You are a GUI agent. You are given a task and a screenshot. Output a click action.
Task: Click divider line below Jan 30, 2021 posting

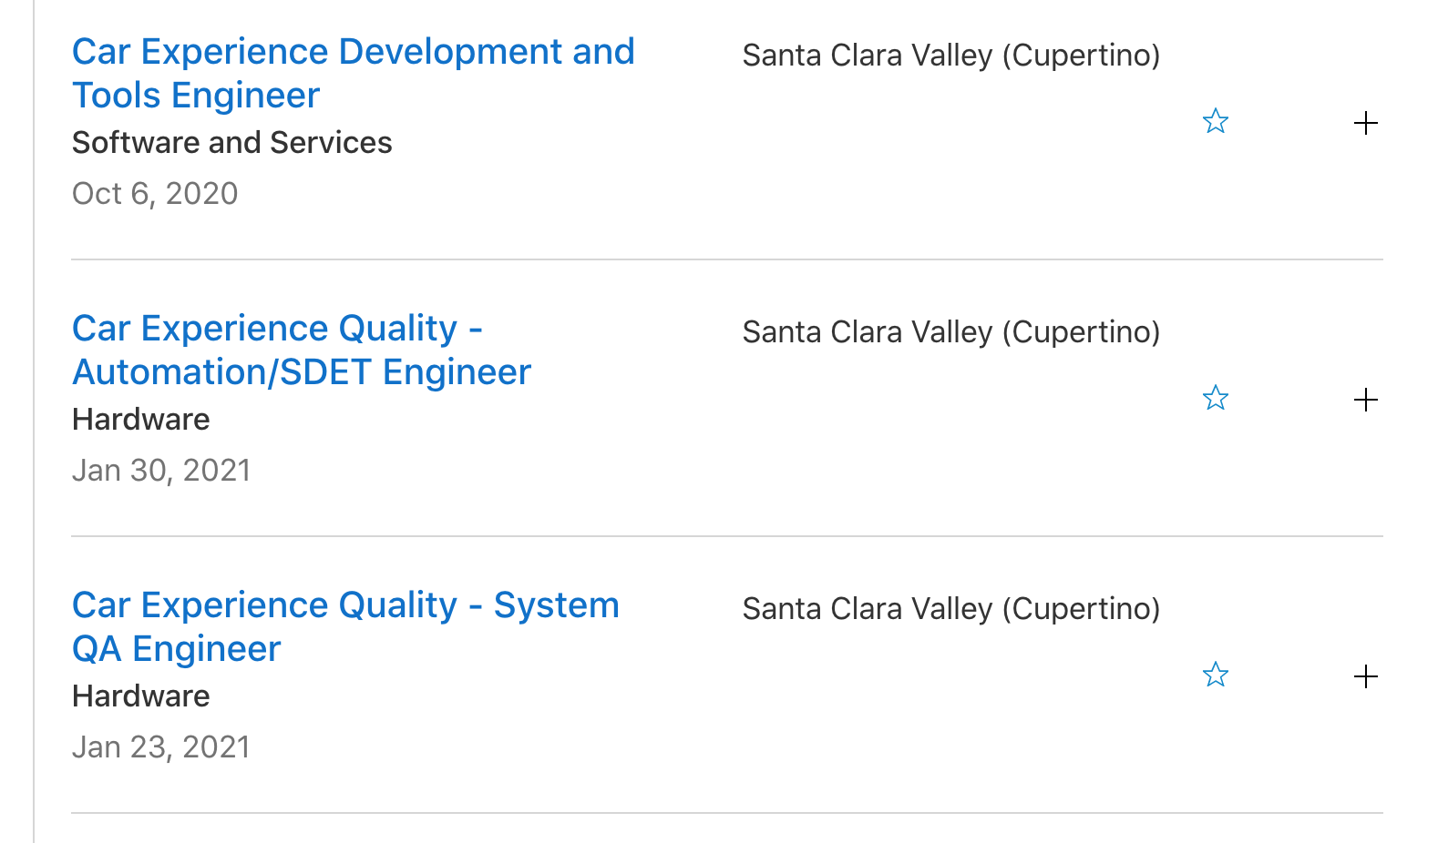[x=727, y=536]
